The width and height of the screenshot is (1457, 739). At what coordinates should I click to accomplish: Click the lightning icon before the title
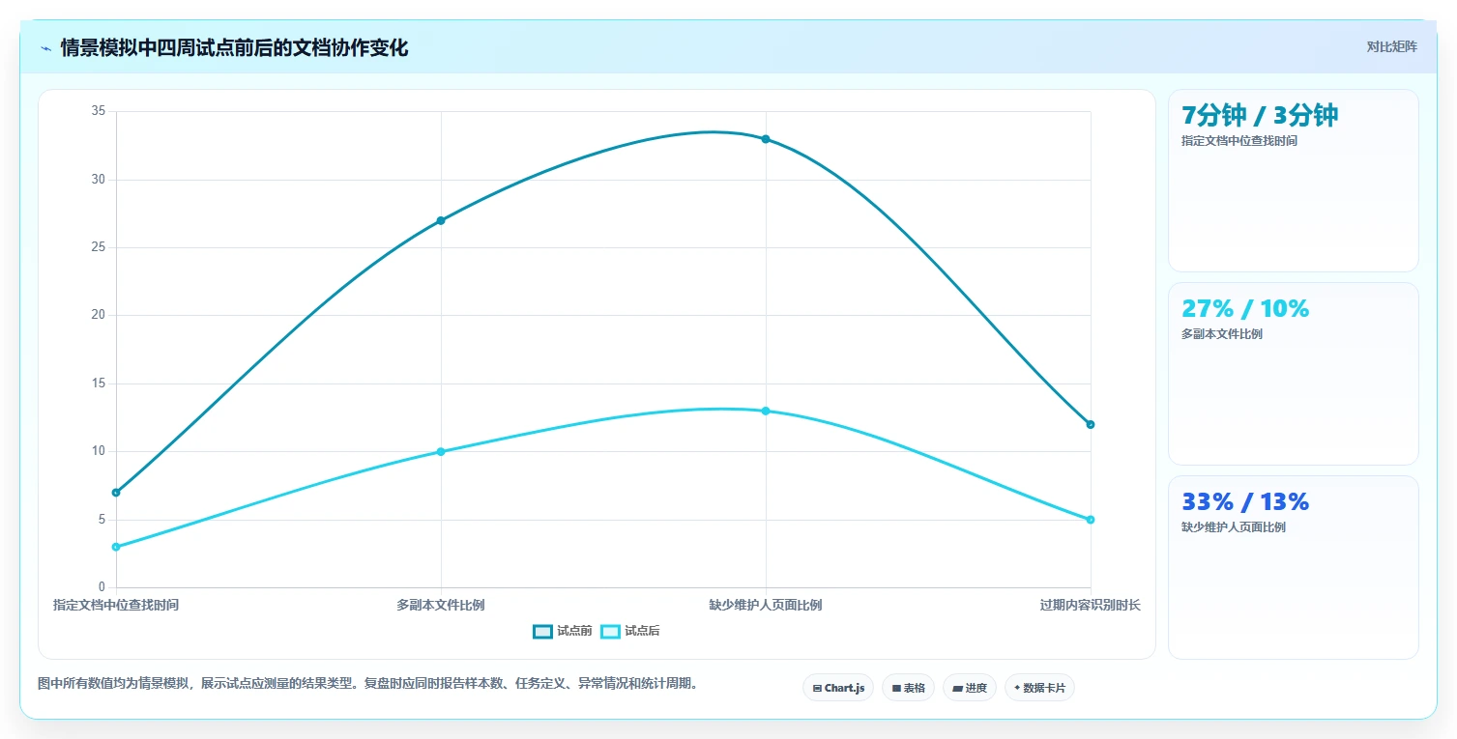point(45,48)
